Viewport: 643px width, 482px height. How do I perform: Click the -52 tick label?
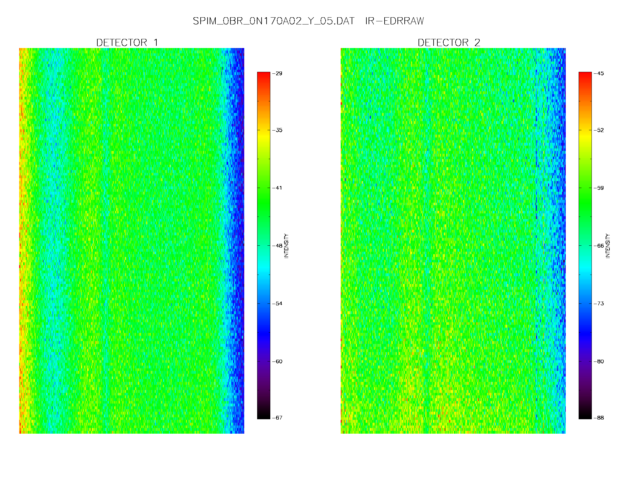[599, 130]
